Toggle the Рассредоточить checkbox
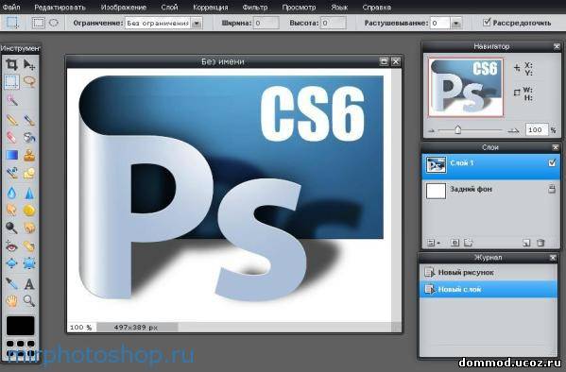Viewport: 566px width, 372px height. [487, 23]
